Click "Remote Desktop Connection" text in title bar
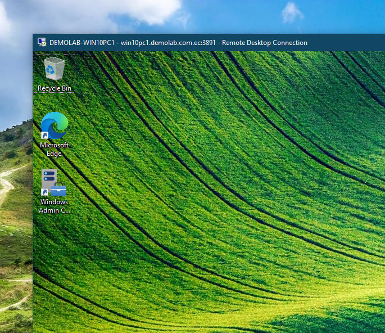 [265, 43]
